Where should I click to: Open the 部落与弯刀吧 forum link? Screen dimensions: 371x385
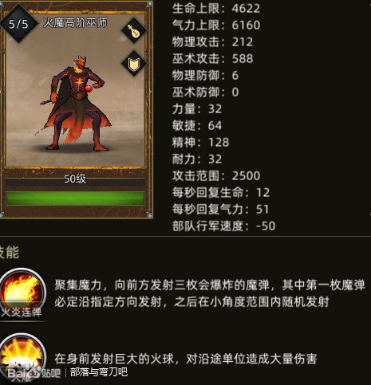coord(99,372)
